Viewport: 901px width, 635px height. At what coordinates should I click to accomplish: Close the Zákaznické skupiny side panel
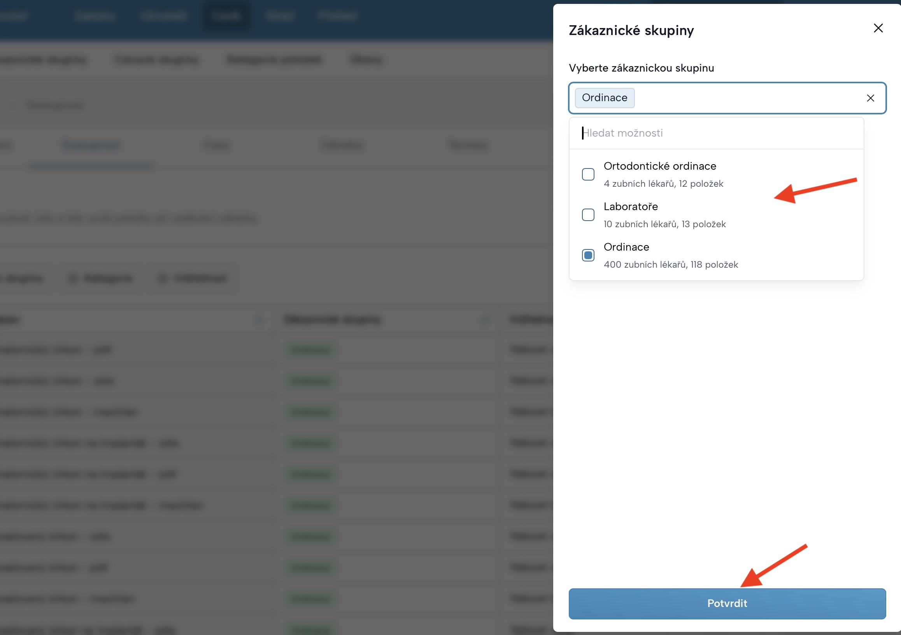pyautogui.click(x=878, y=28)
